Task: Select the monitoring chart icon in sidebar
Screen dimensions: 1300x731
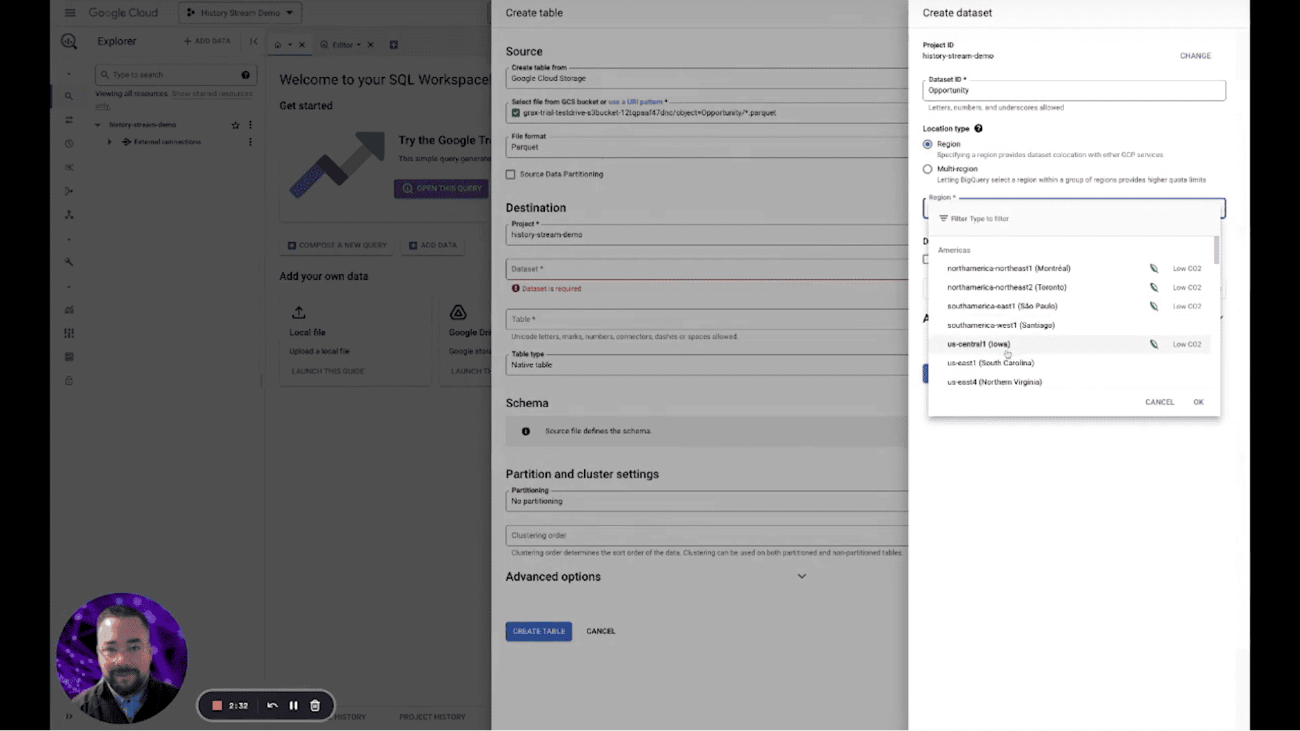Action: [68, 309]
